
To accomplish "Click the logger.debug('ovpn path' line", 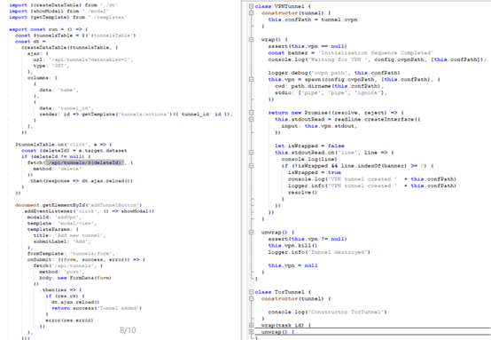I will pyautogui.click(x=334, y=73).
